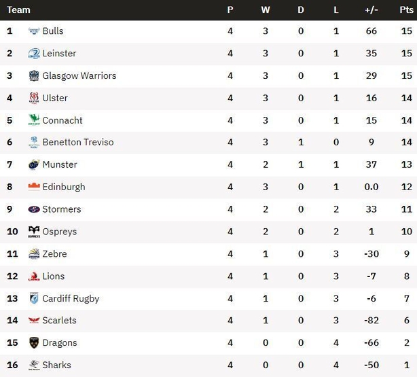Sort table by Pts column header
The width and height of the screenshot is (417, 377).
click(406, 10)
